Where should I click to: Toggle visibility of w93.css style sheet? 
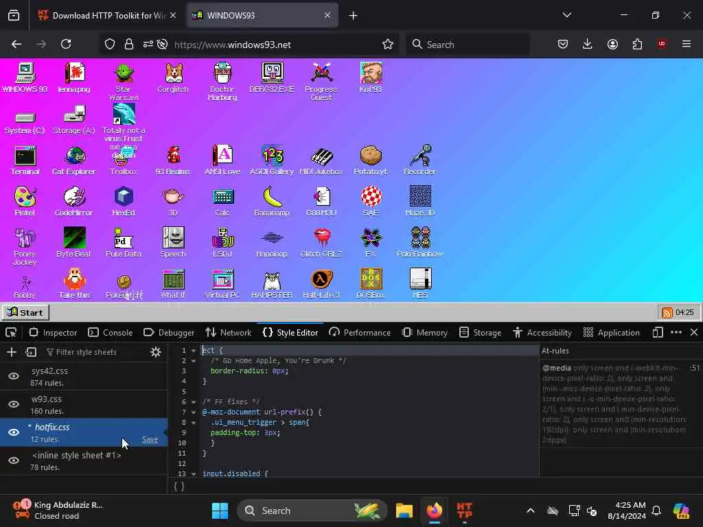(14, 404)
